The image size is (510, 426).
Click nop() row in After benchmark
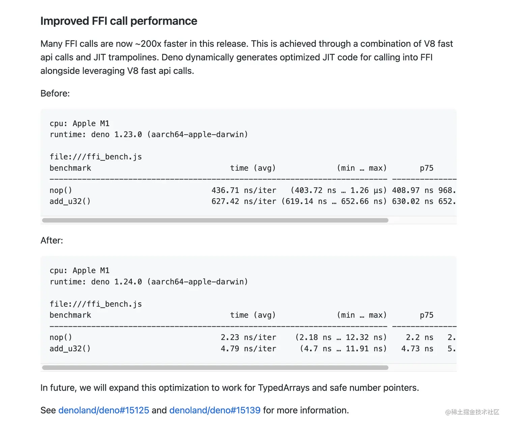point(253,337)
